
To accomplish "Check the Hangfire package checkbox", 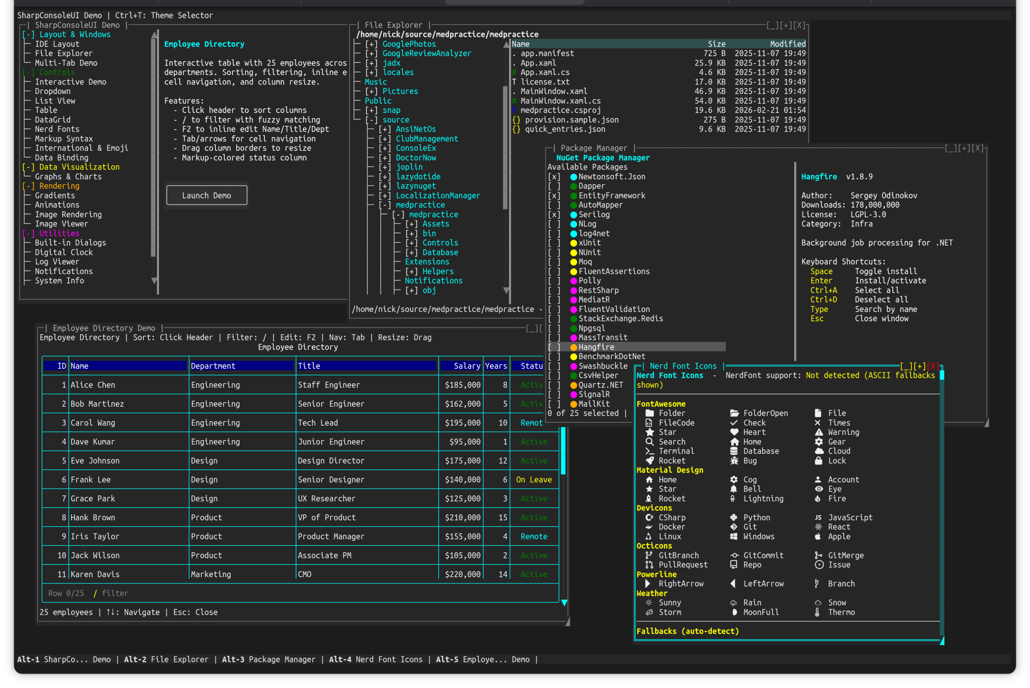I will [555, 347].
